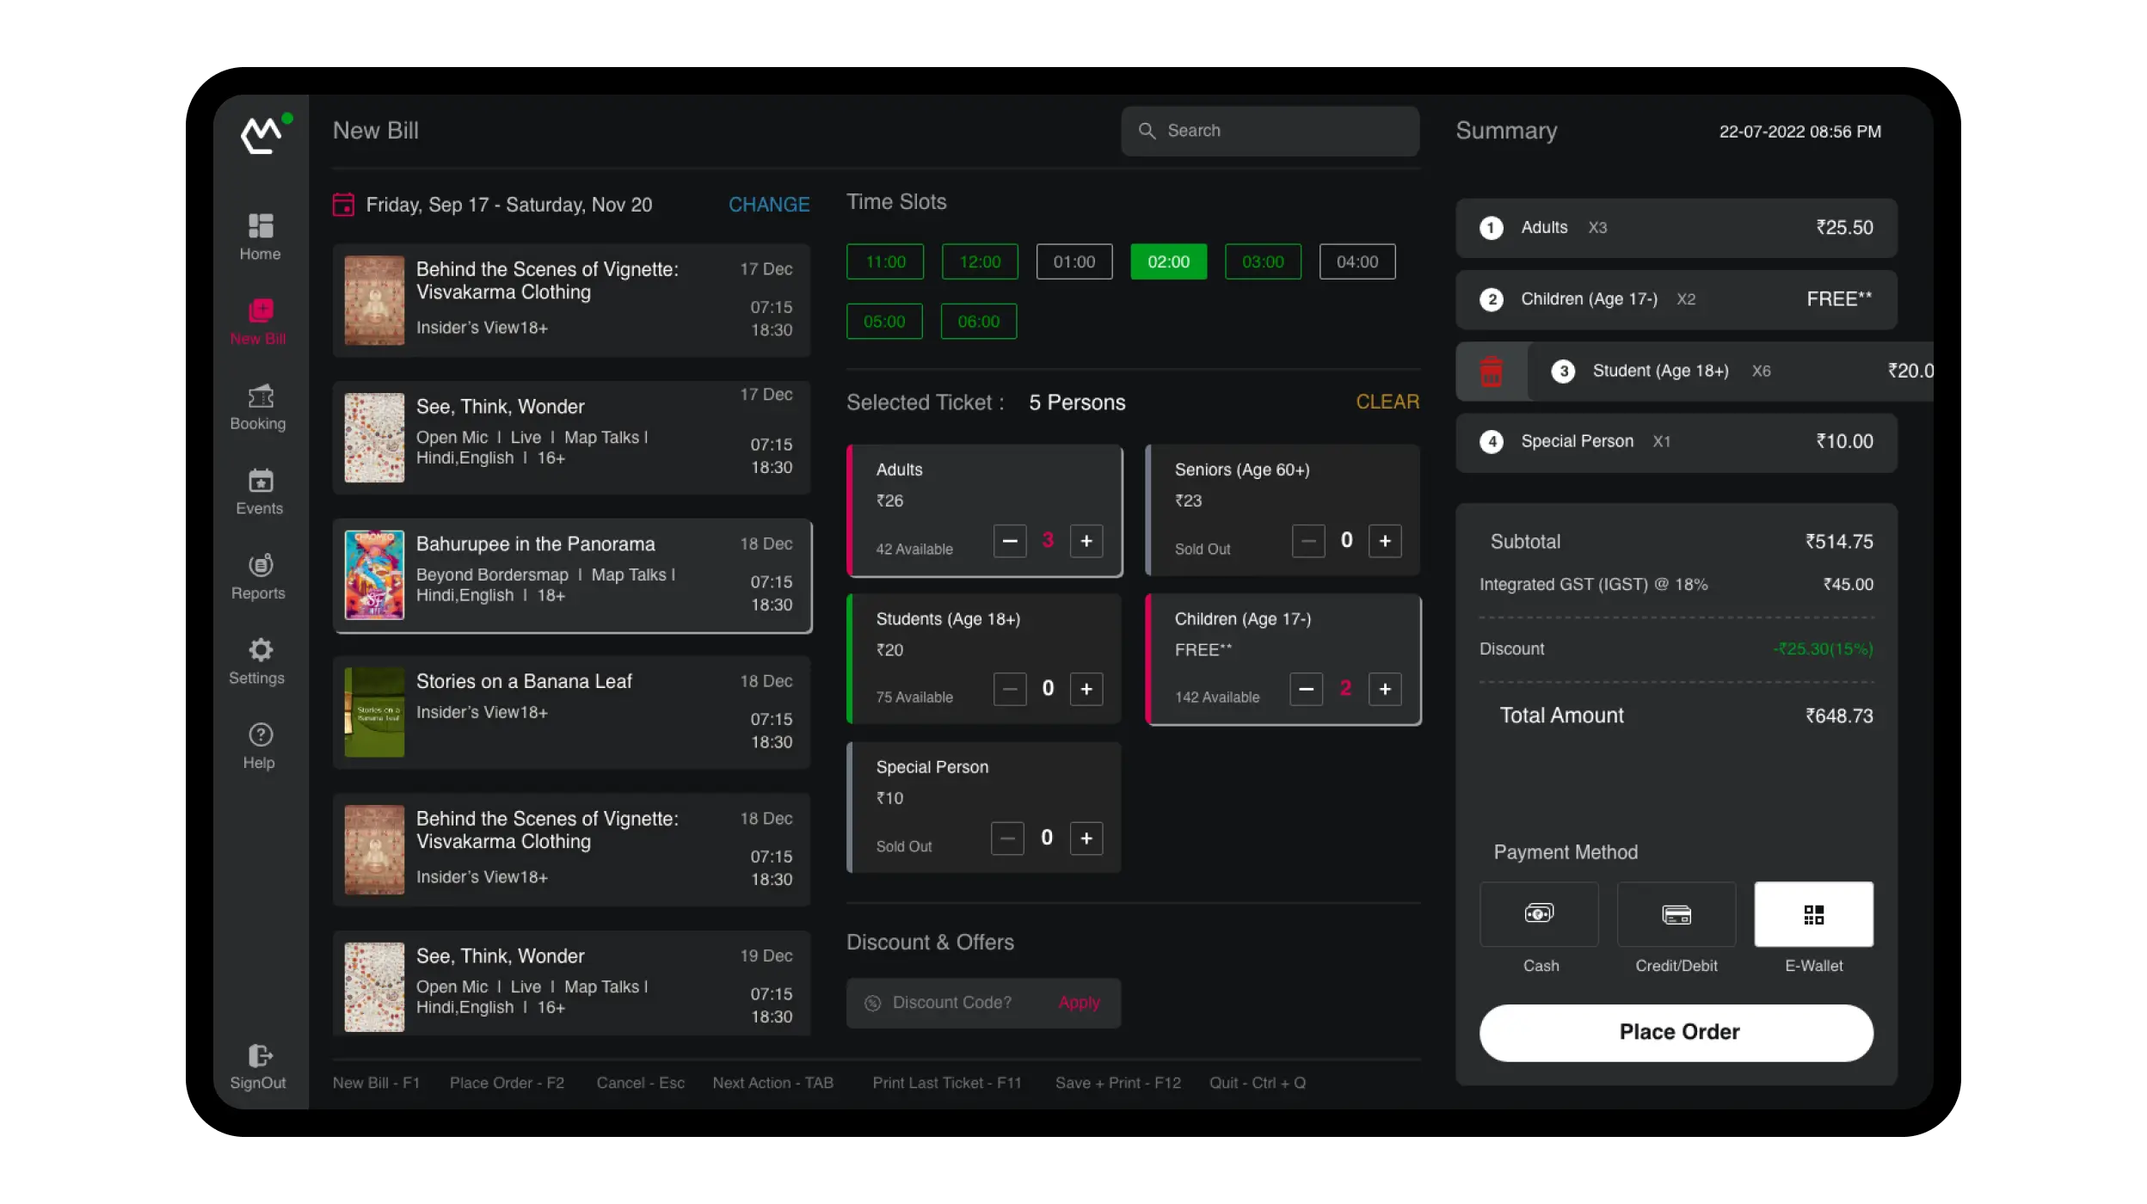Select Stories on a Banana Leaf thumbnail
The image size is (2147, 1204).
tap(374, 712)
